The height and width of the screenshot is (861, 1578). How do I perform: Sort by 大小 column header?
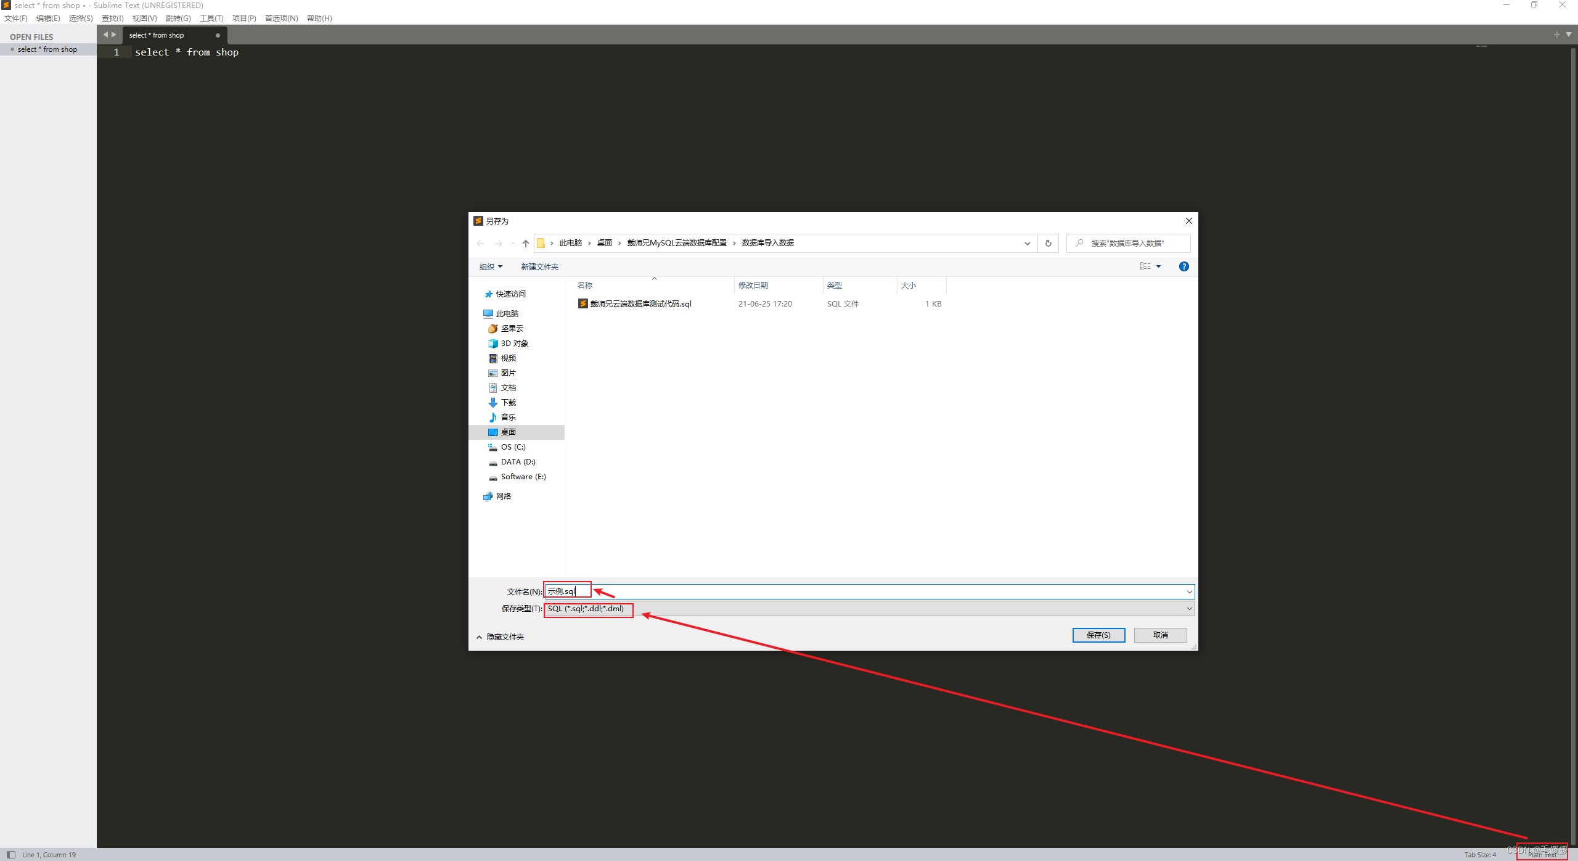[x=909, y=286]
